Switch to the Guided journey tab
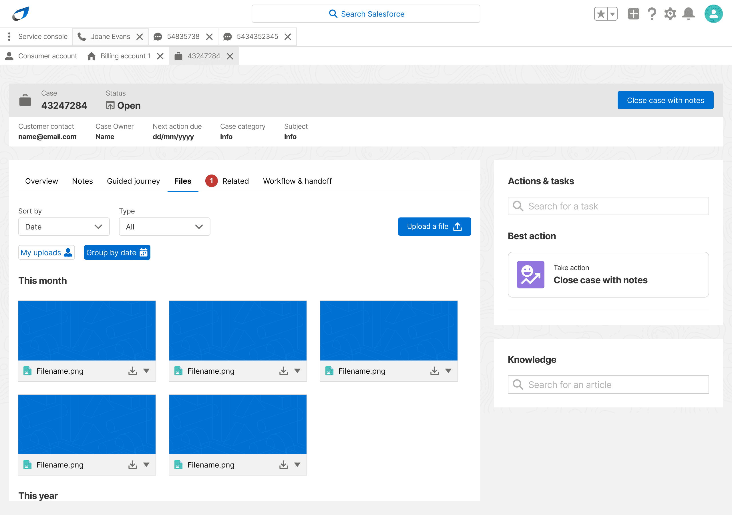Viewport: 732px width, 515px height. pyautogui.click(x=133, y=181)
